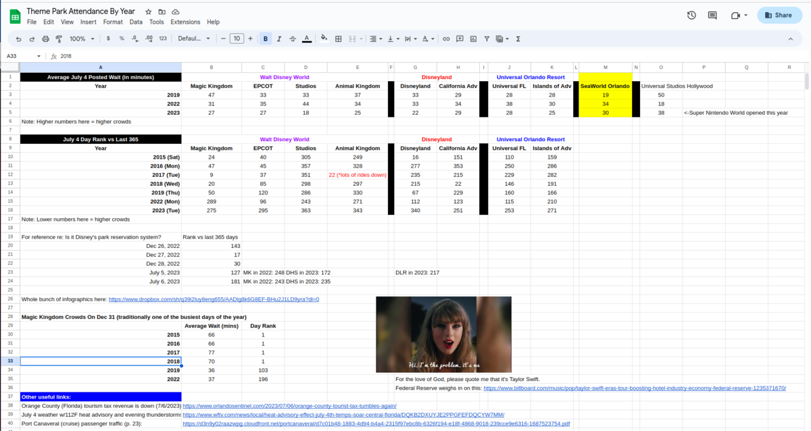Open the Borders tool
Image resolution: width=811 pixels, height=431 pixels.
pos(339,39)
